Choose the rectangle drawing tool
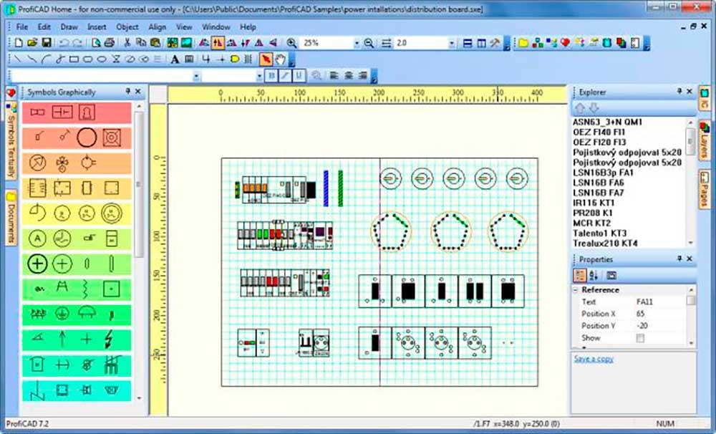Image resolution: width=716 pixels, height=434 pixels. point(74,59)
